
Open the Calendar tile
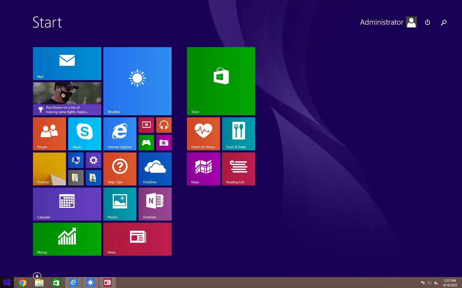coord(67,204)
